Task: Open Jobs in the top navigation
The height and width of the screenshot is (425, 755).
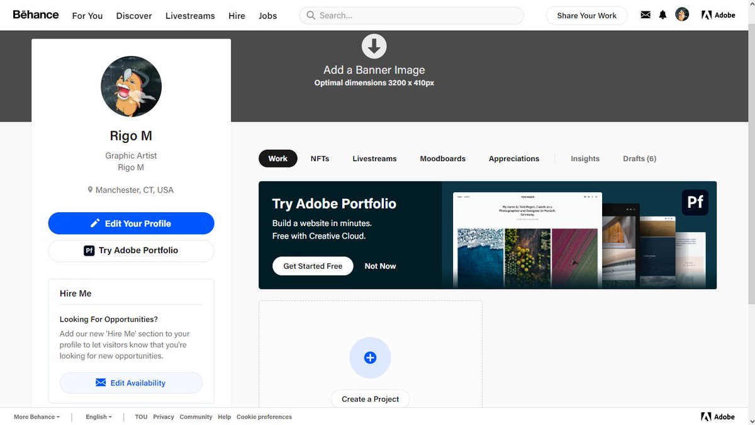Action: pos(268,16)
